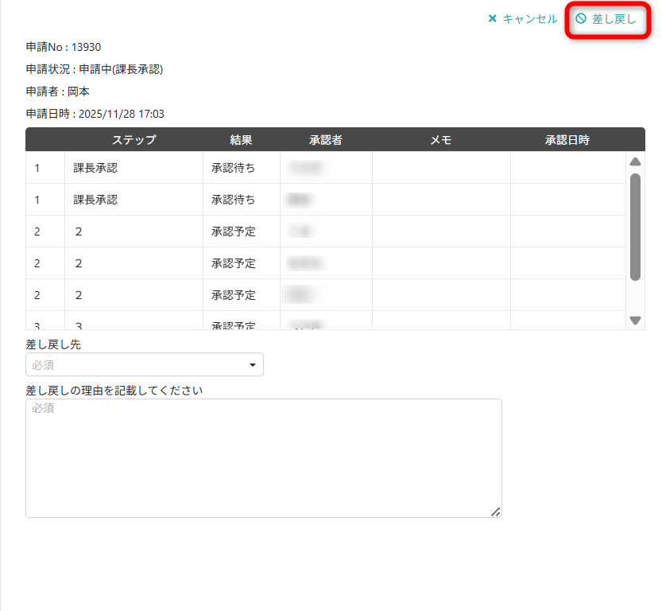
Task: Click the down arrow of the table scrollbar
Action: [635, 321]
